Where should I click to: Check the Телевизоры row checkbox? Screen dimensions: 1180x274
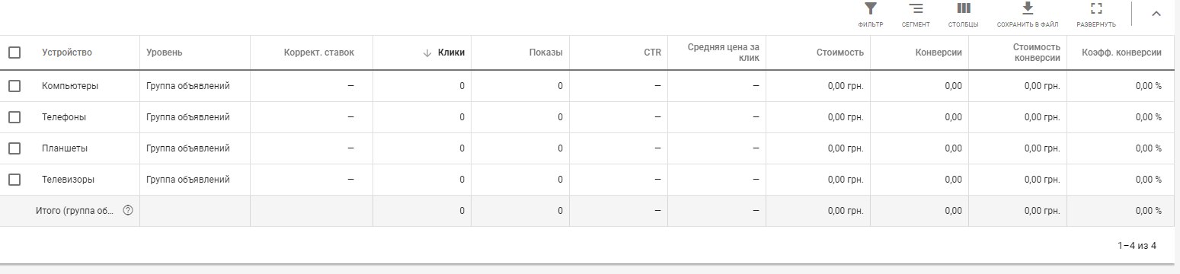(x=14, y=180)
